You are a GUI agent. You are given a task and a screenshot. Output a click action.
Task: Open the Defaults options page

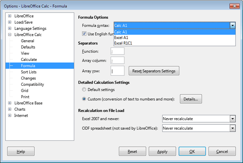pos(28,47)
